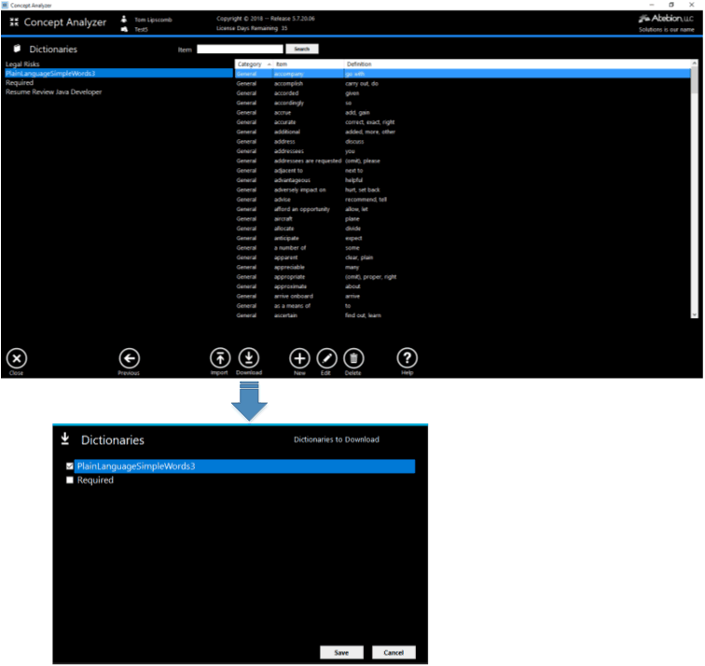Open Help with the question mark icon
Image resolution: width=705 pixels, height=666 pixels.
(408, 358)
